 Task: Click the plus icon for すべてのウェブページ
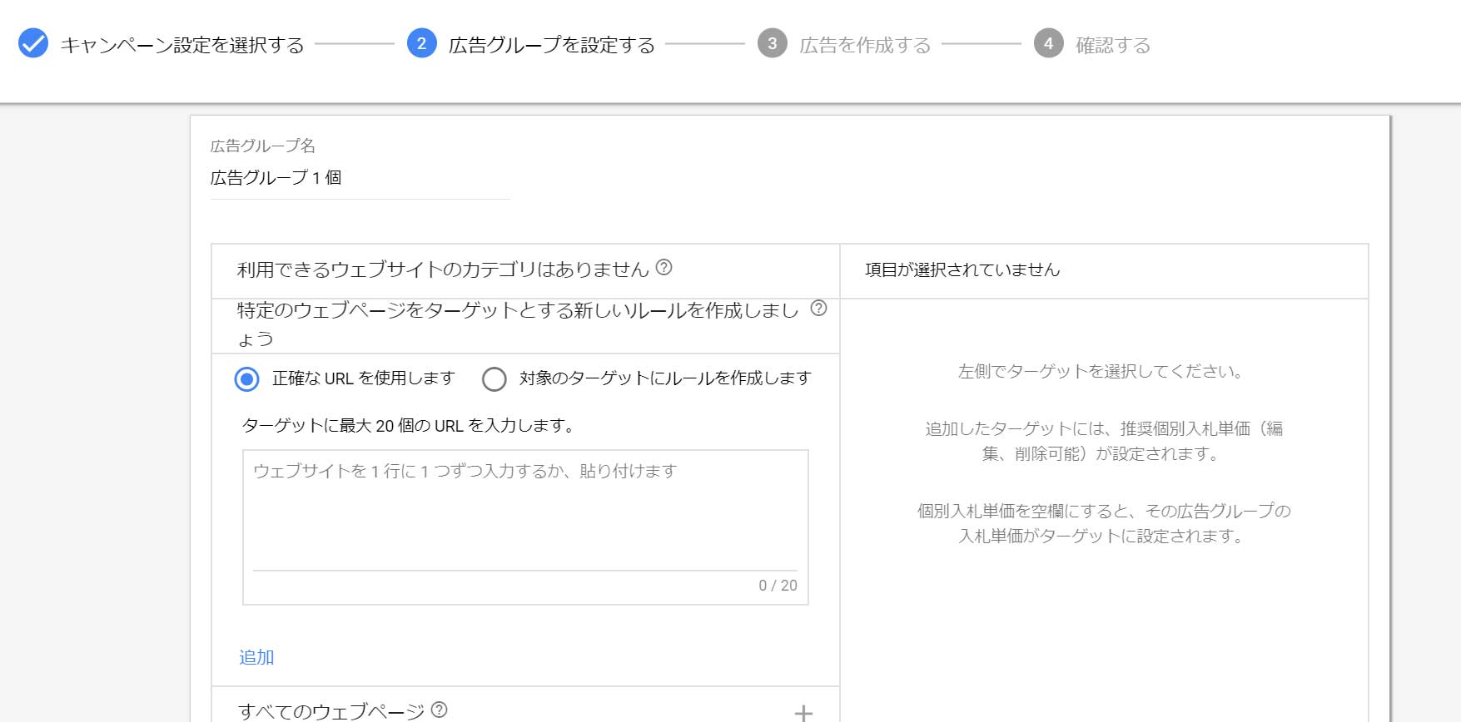tap(803, 713)
